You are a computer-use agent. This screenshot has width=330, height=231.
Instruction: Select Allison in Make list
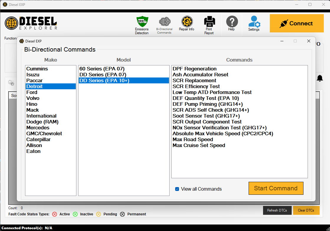tap(50, 145)
